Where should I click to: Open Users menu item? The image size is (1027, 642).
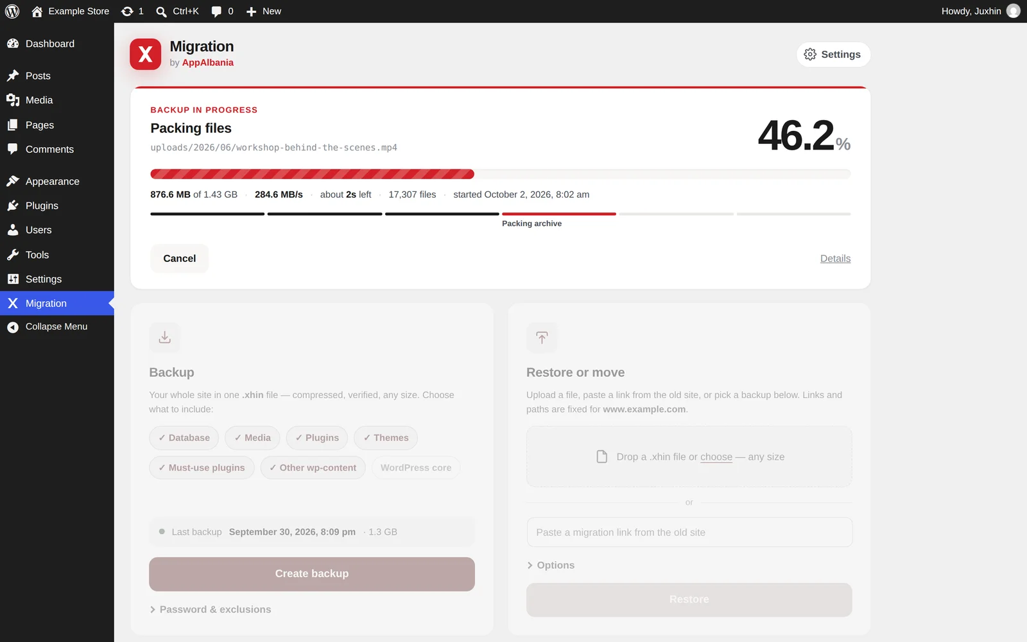[x=57, y=230]
